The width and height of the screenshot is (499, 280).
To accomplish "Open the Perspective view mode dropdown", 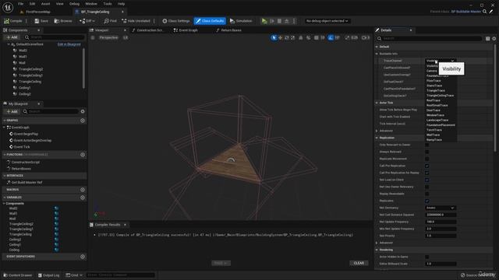I will click(108, 38).
